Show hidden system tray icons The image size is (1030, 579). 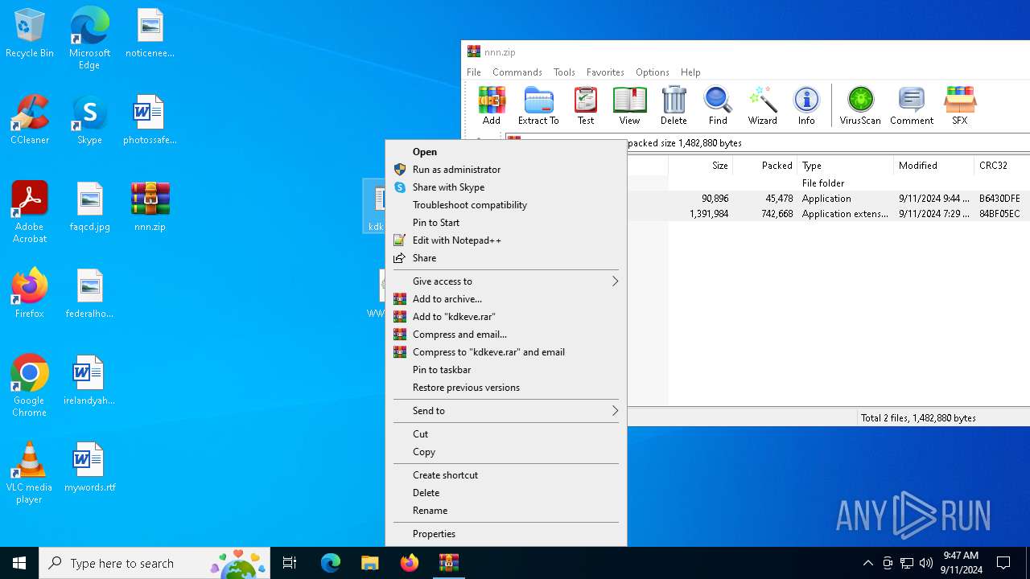pos(867,563)
